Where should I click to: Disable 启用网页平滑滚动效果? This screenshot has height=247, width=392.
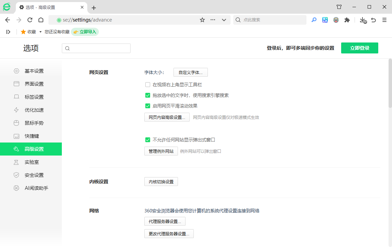pos(148,106)
